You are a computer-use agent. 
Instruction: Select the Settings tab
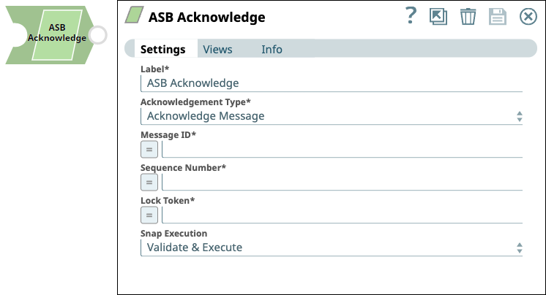pyautogui.click(x=162, y=50)
